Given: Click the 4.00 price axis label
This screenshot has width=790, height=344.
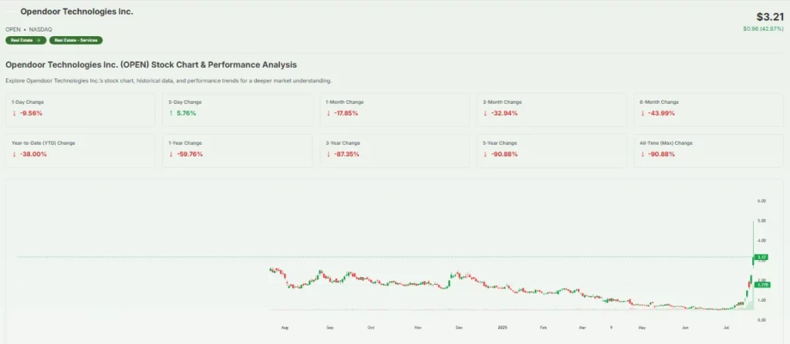Looking at the screenshot, I should coord(761,240).
